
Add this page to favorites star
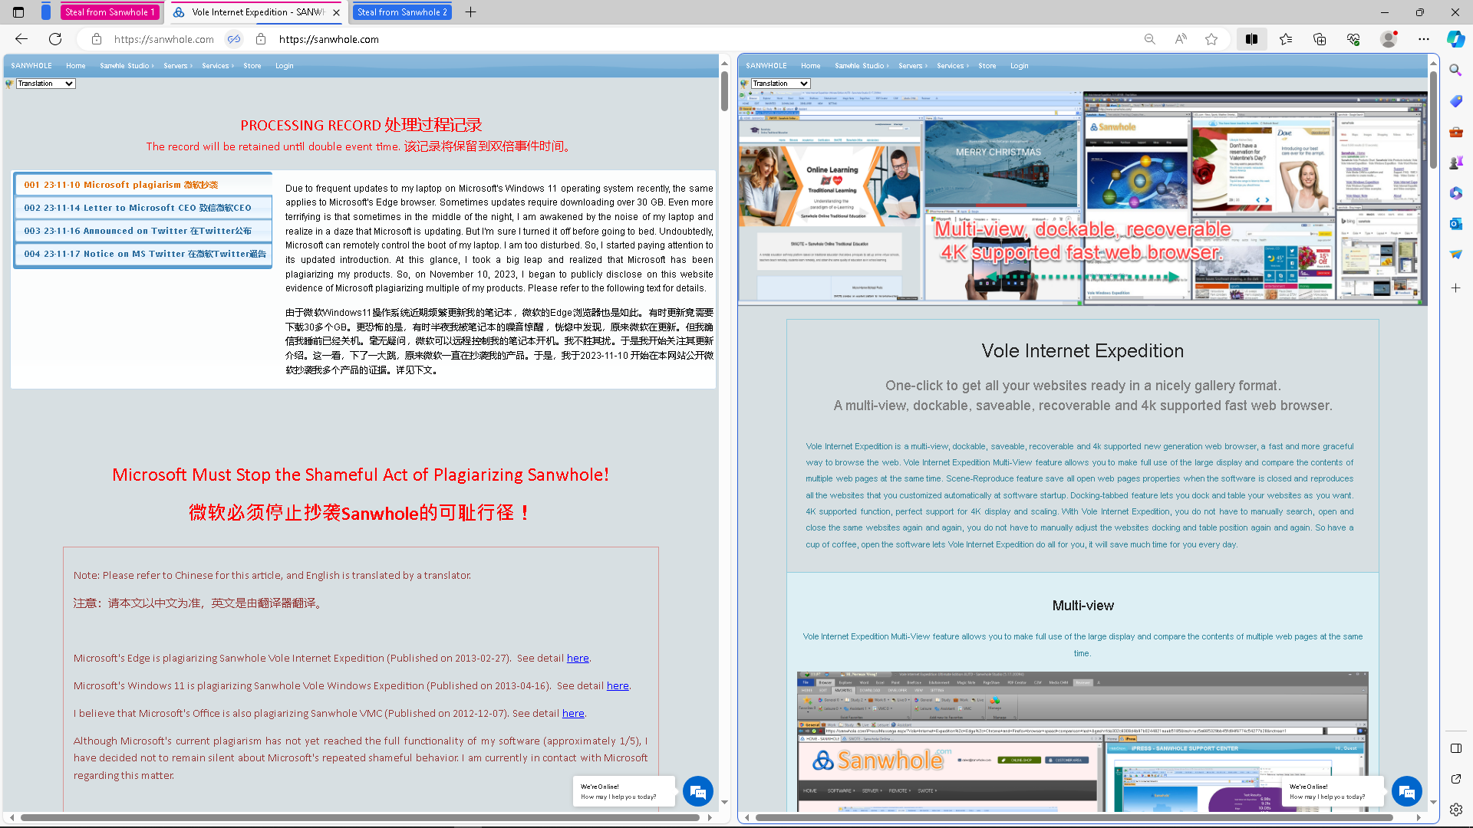click(x=1211, y=39)
